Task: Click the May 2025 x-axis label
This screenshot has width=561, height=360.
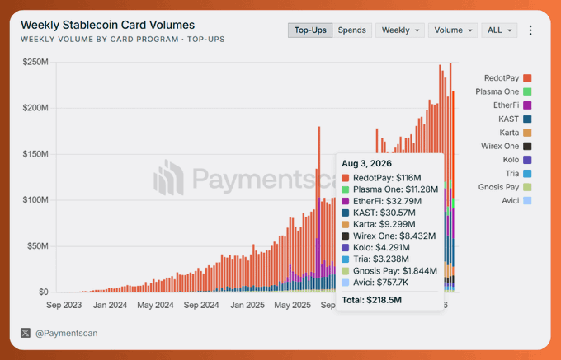Action: pyautogui.click(x=292, y=305)
